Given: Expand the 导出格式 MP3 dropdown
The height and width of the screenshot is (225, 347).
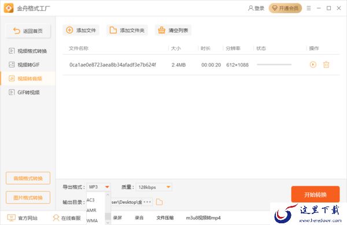Looking at the screenshot, I should (x=99, y=187).
